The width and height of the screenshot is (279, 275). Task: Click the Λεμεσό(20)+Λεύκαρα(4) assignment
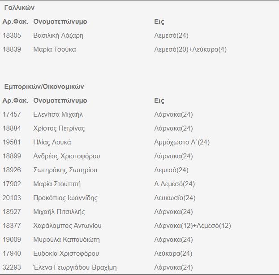pyautogui.click(x=190, y=49)
